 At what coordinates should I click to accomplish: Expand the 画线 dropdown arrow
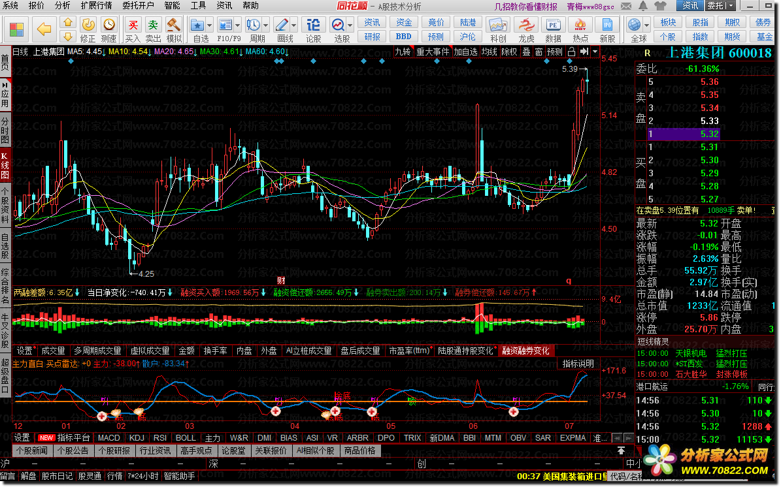tap(293, 25)
